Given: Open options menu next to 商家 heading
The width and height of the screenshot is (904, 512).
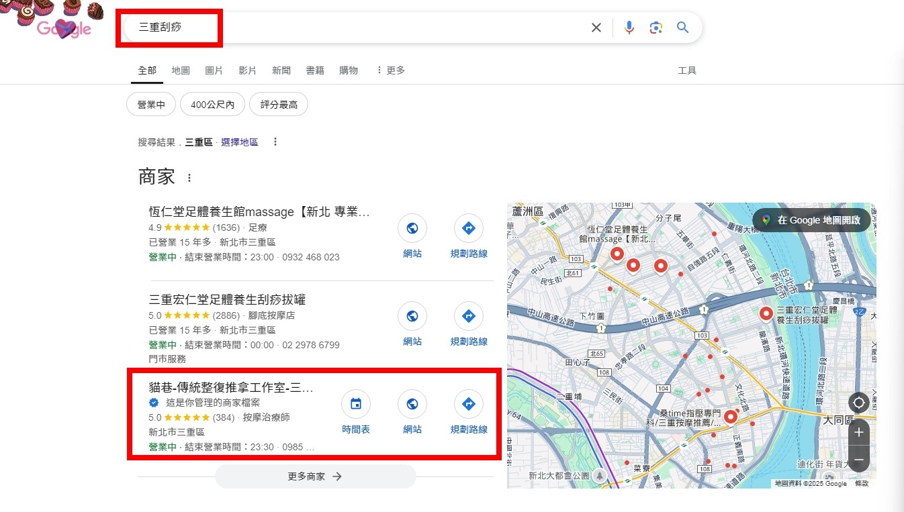Looking at the screenshot, I should tap(189, 178).
